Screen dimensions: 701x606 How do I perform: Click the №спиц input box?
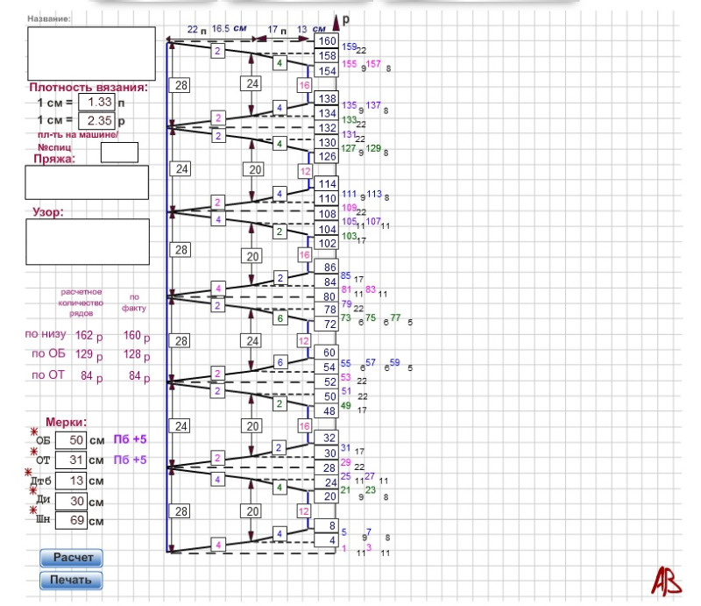119,153
